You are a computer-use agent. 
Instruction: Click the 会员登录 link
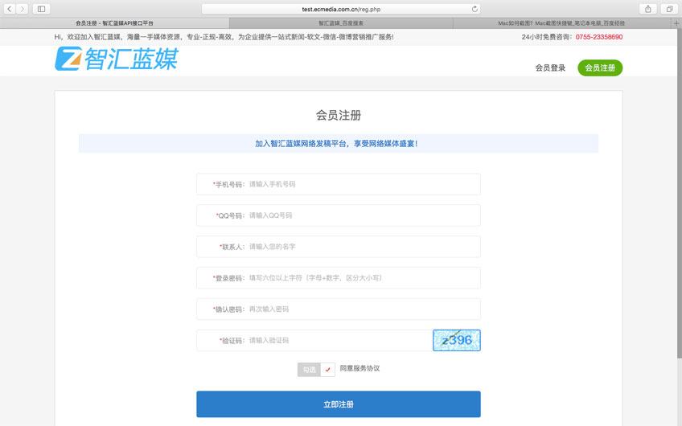[x=550, y=68]
